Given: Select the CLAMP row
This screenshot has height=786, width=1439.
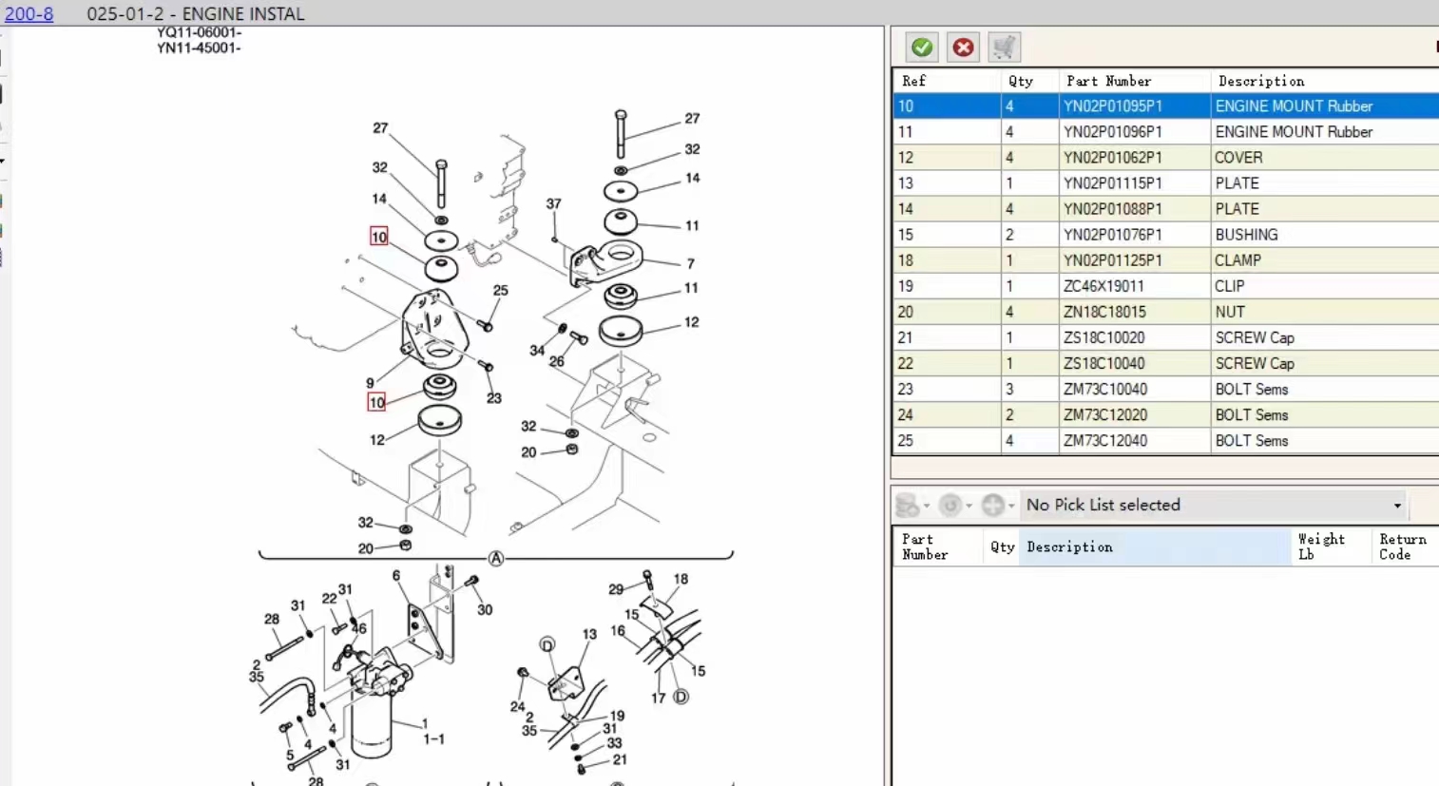Looking at the screenshot, I should coord(1166,260).
